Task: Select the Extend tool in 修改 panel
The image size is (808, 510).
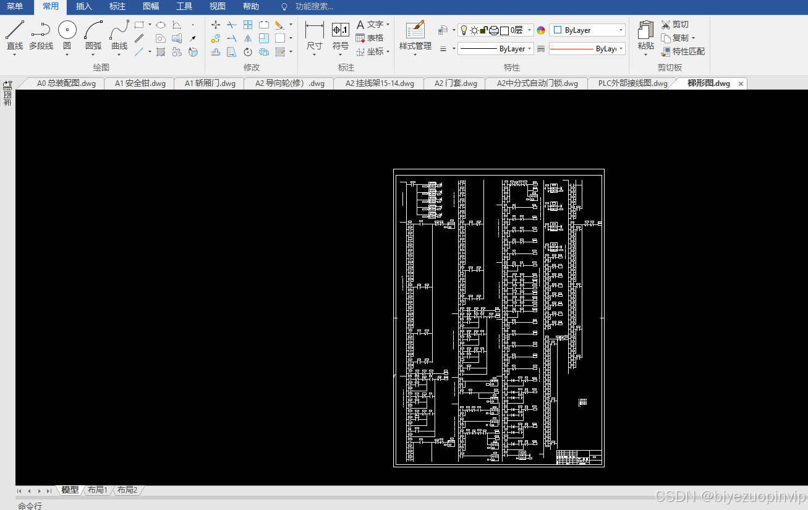Action: pyautogui.click(x=232, y=38)
